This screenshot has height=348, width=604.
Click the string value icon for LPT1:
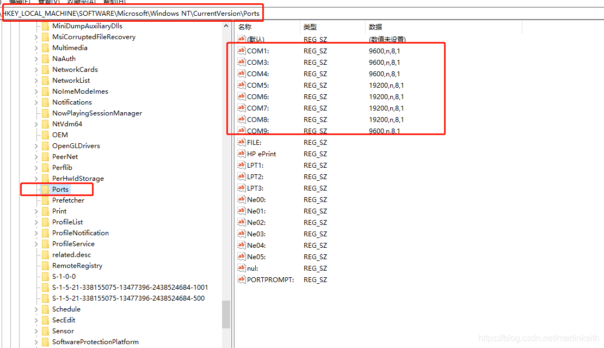click(x=242, y=165)
